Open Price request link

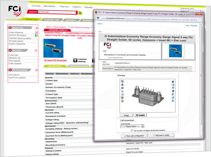[14, 61]
